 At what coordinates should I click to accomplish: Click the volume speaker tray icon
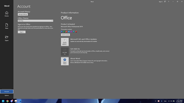(171, 101)
